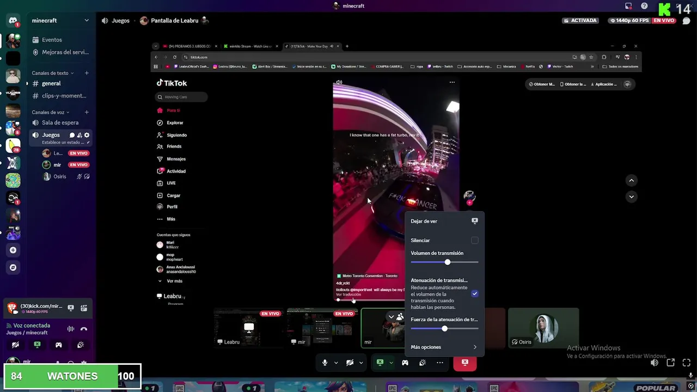The height and width of the screenshot is (392, 697).
Task: Open Mejoras del servidor entry
Action: pyautogui.click(x=61, y=52)
